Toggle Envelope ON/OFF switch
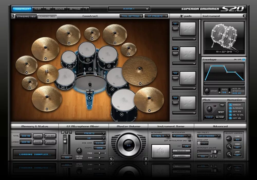This screenshot has height=180, width=257. [x=244, y=59]
